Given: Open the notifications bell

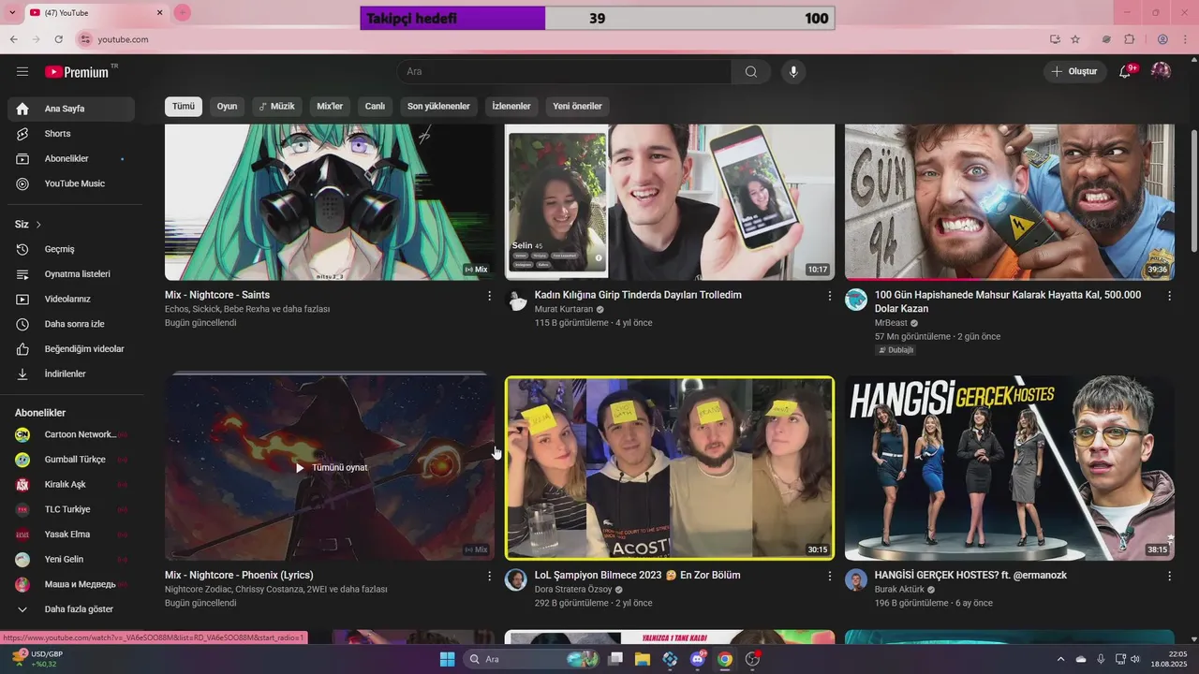Looking at the screenshot, I should [1126, 71].
